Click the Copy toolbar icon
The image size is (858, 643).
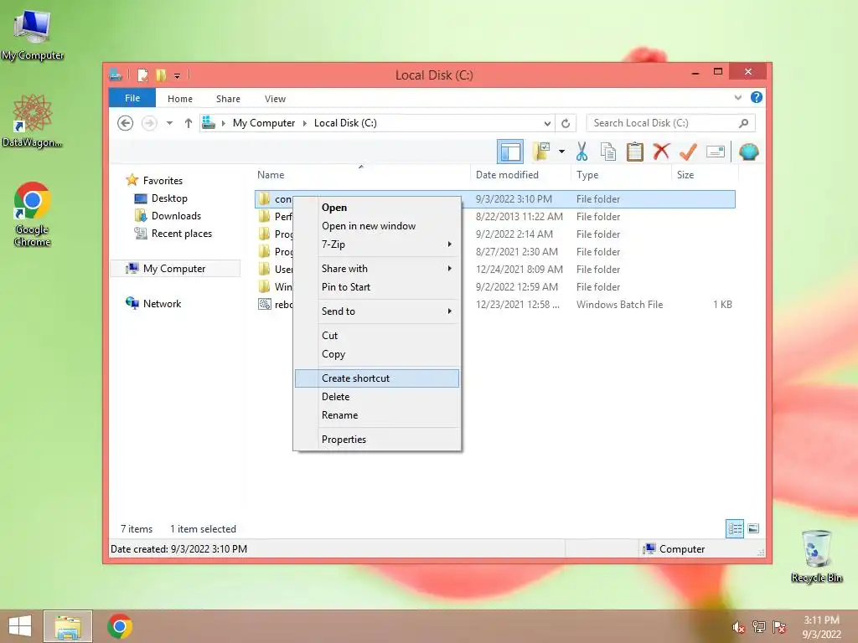608,152
